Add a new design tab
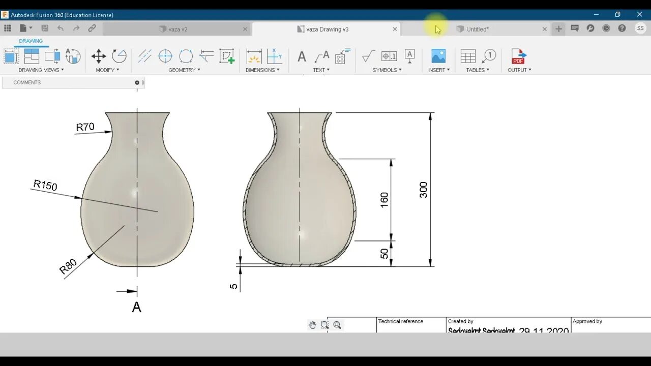 [x=558, y=29]
